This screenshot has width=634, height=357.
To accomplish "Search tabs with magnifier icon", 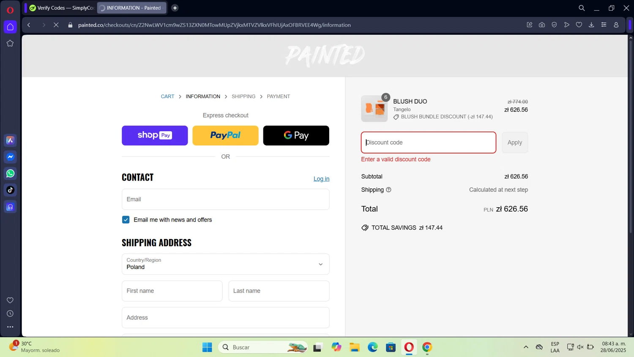I will [x=582, y=8].
